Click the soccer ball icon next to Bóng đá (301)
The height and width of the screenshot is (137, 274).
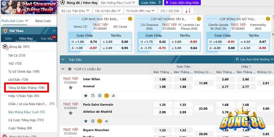coord(5,47)
